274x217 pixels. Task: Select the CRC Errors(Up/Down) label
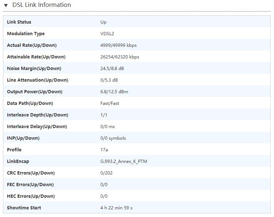[x=31, y=173]
